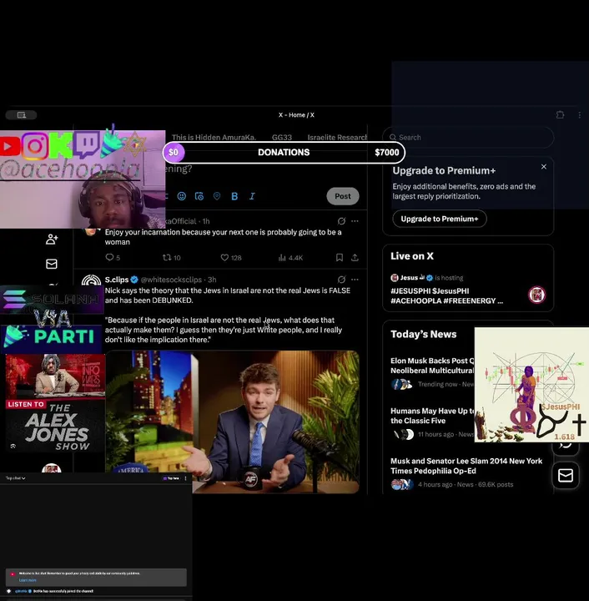The image size is (589, 601).
Task: Click the grayed-out Post button
Action: 343,196
